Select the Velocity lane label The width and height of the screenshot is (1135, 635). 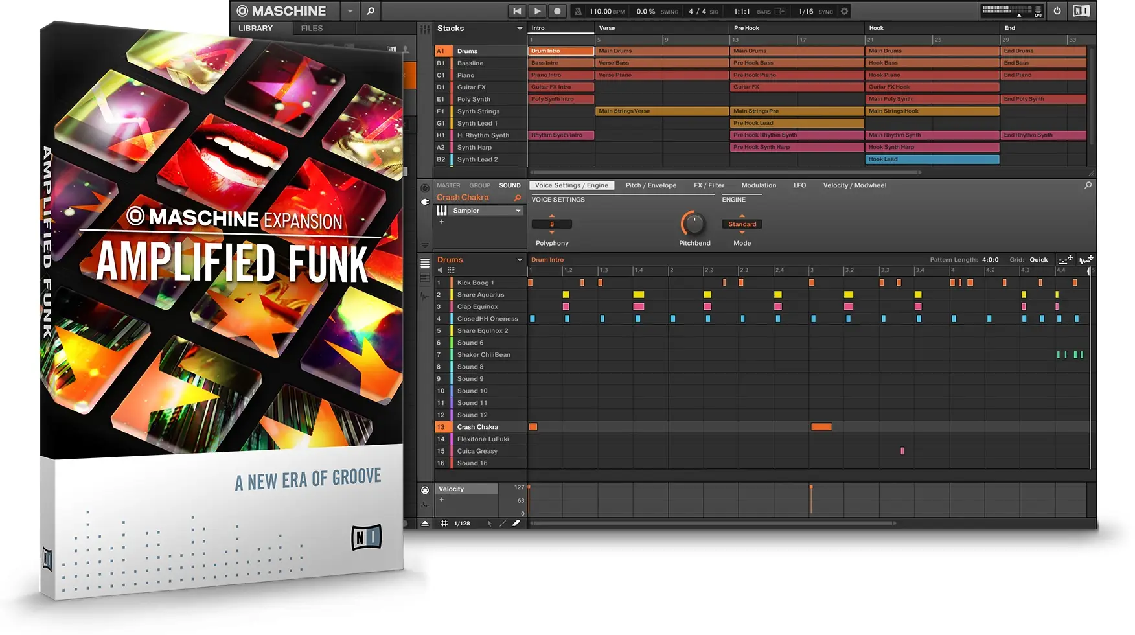click(466, 489)
